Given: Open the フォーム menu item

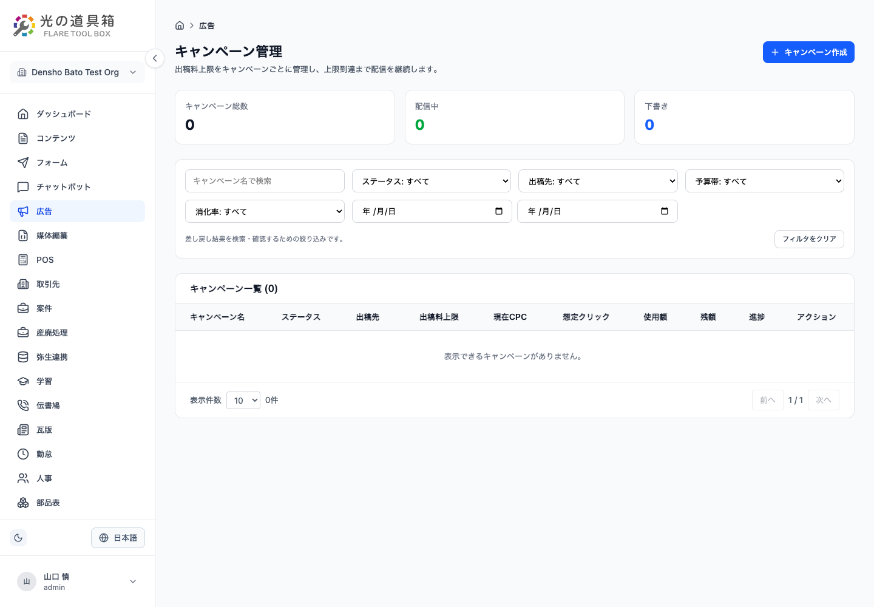Looking at the screenshot, I should click(x=77, y=163).
